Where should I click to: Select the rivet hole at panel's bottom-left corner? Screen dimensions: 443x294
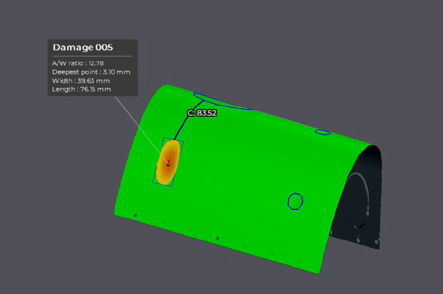[x=135, y=215]
